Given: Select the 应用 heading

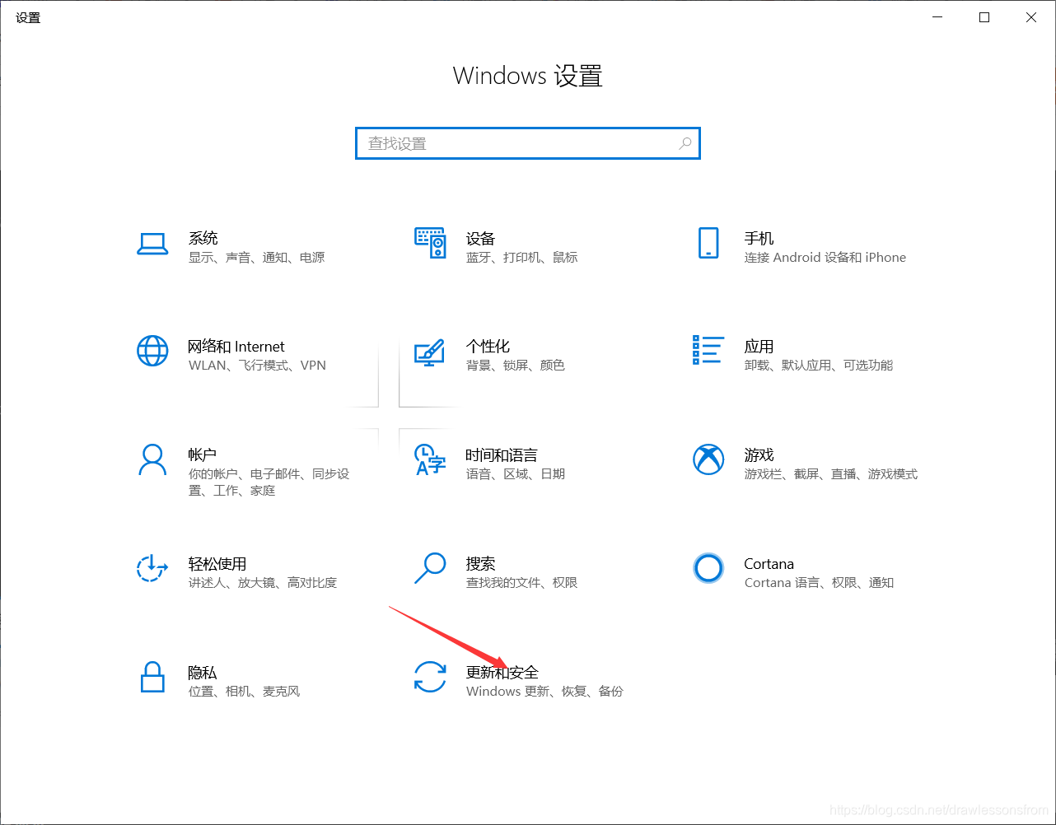Looking at the screenshot, I should [x=759, y=347].
